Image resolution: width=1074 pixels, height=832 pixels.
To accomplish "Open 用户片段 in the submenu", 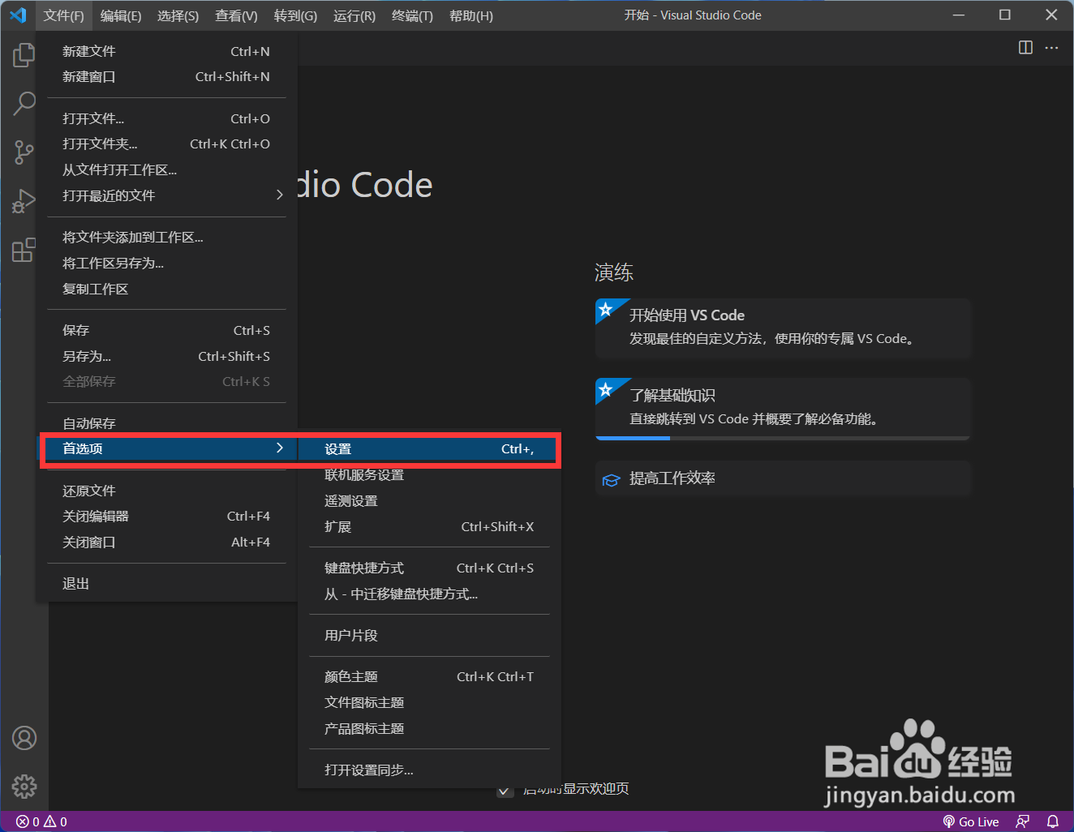I will tap(428, 636).
